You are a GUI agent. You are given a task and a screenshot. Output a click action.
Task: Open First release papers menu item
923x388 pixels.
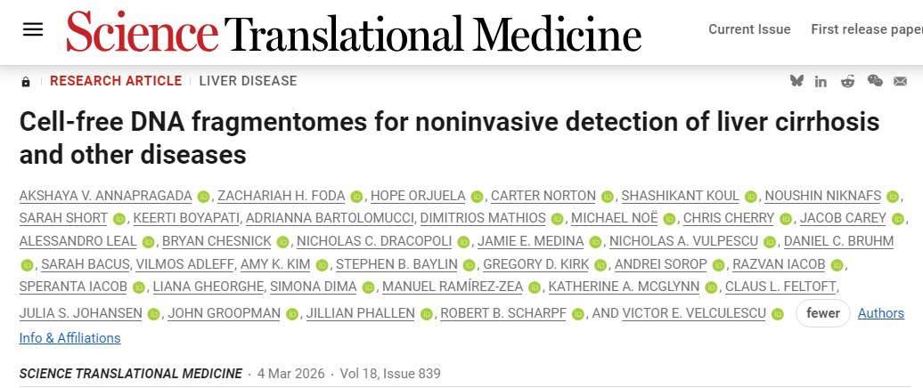click(x=866, y=29)
